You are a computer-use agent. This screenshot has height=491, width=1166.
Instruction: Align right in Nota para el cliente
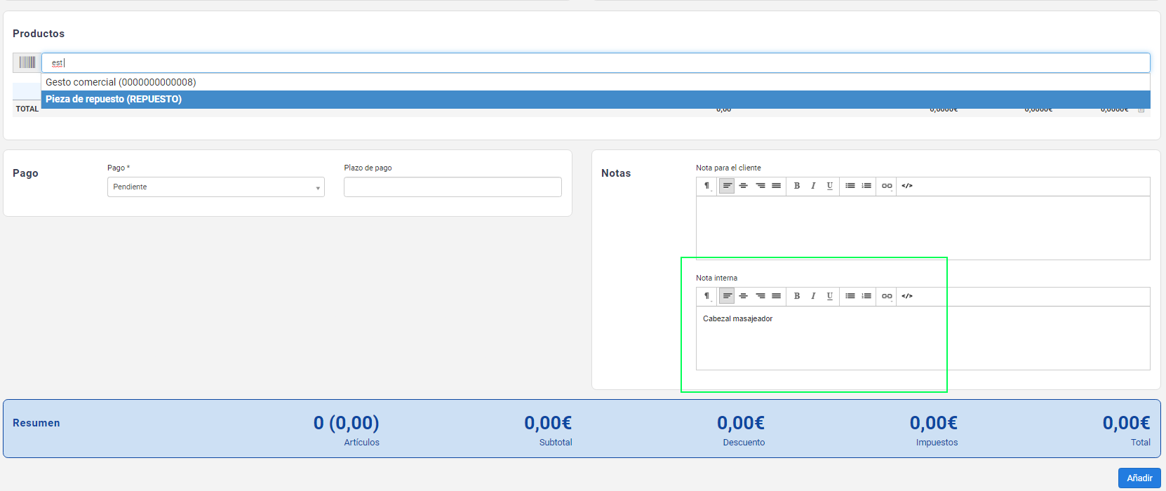pos(760,186)
